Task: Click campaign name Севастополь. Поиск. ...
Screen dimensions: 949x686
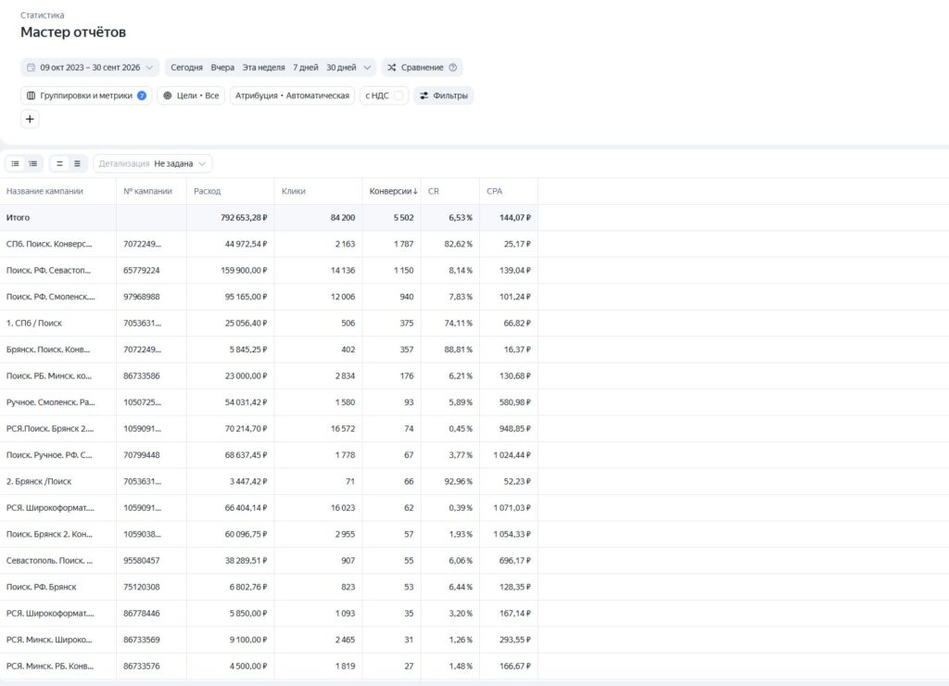Action: click(x=49, y=561)
